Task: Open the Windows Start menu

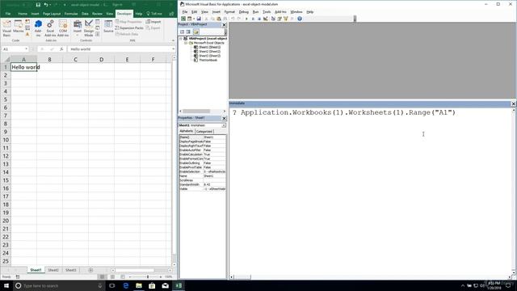Action: click(6, 285)
